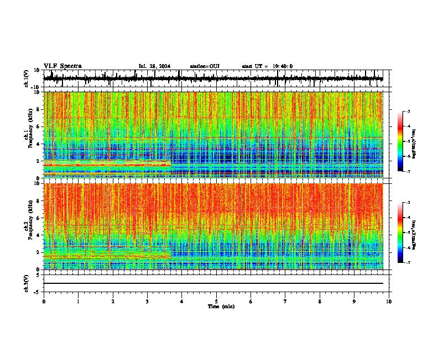
Task: Click the x-axis tick label "8" under the ch.3 panel
Action: pyautogui.click(x=320, y=302)
